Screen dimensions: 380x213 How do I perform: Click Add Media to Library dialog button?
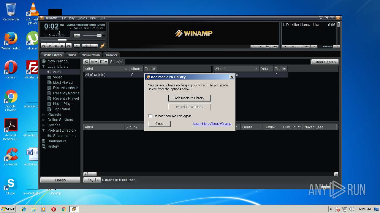tap(189, 98)
